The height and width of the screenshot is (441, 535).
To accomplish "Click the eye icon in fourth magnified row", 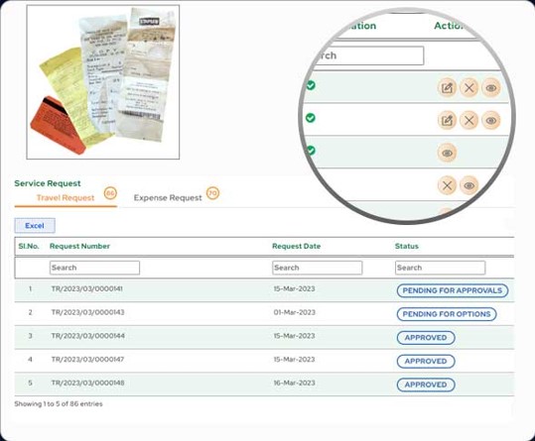I will click(x=469, y=185).
